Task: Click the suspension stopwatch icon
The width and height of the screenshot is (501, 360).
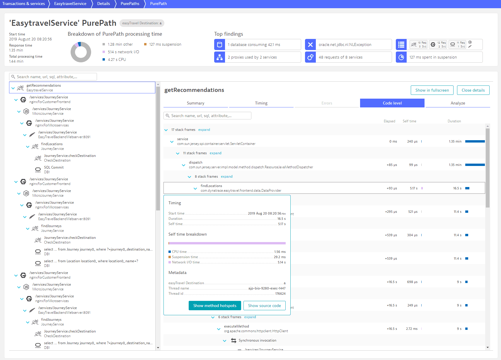Action: [401, 57]
